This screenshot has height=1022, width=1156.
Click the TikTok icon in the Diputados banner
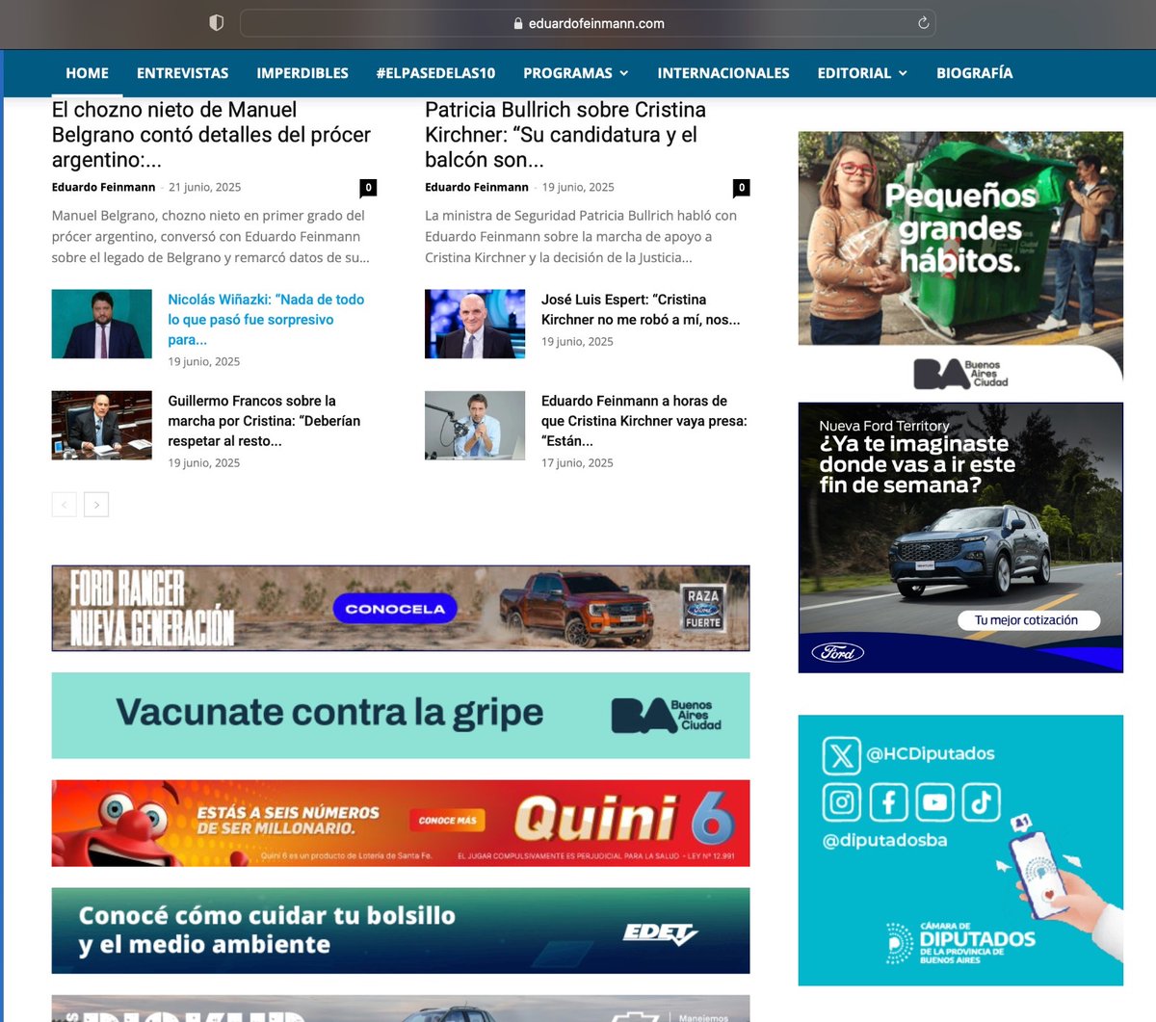(981, 800)
